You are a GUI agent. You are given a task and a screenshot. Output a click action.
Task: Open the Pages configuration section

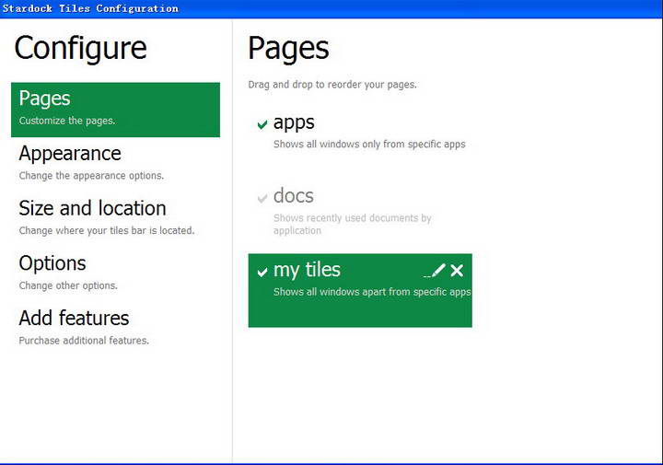115,110
